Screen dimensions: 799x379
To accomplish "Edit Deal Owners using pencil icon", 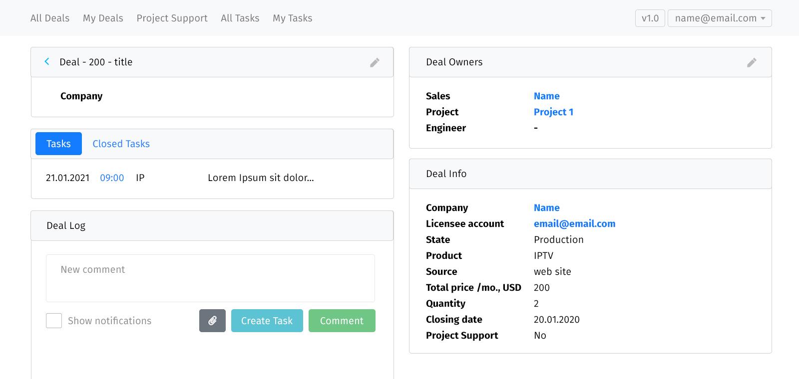I will tap(752, 62).
